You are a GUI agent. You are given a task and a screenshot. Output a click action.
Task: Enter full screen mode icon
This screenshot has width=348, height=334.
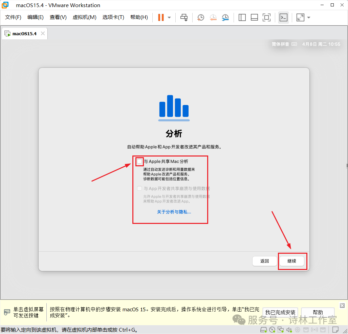point(266,17)
